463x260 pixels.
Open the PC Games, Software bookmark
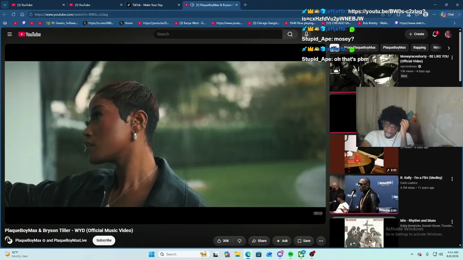click(x=62, y=23)
